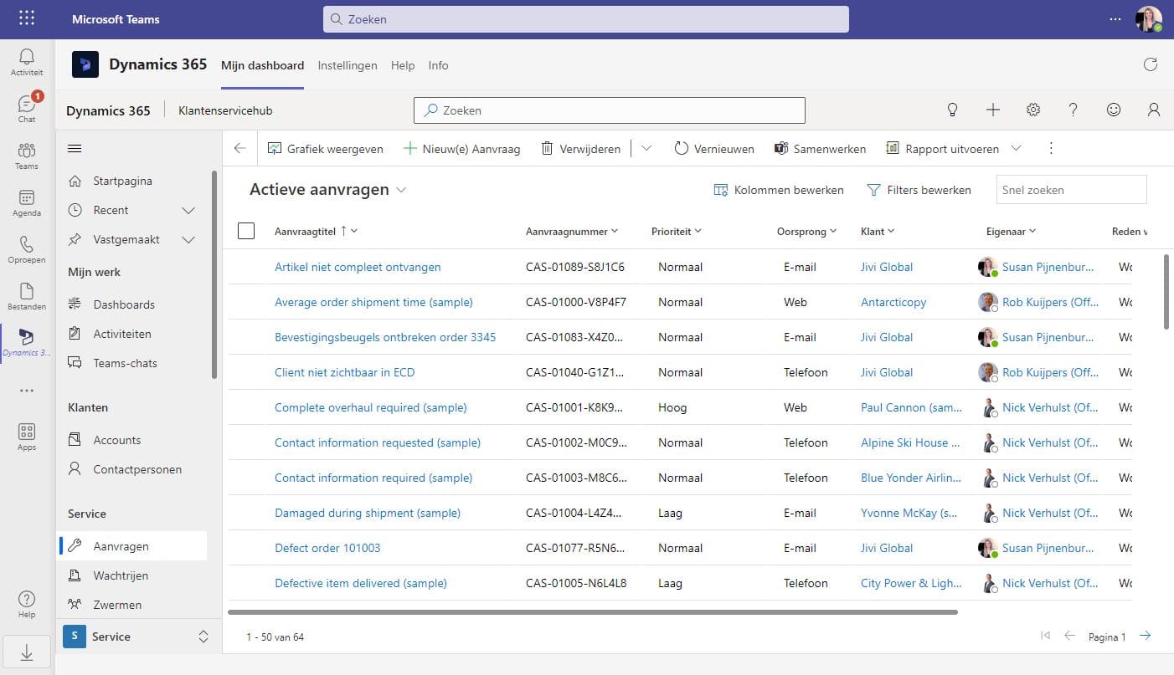Click the download icon at bottom left
The width and height of the screenshot is (1174, 675).
27,652
